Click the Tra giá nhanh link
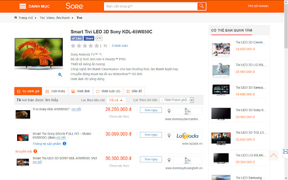 pos(258,6)
